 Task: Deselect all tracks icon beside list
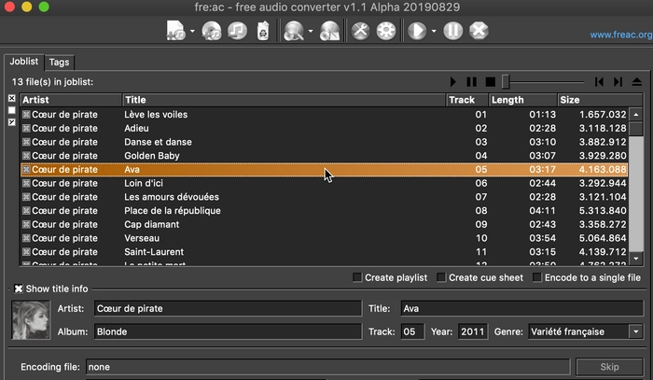tap(11, 110)
